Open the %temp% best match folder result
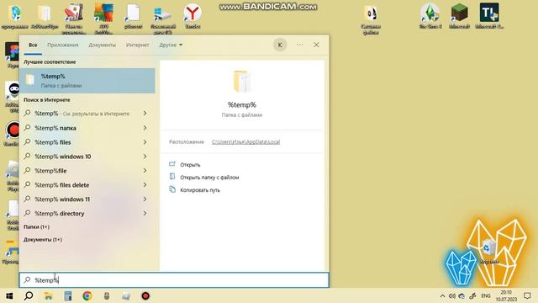The height and width of the screenshot is (303, 538). click(x=87, y=81)
